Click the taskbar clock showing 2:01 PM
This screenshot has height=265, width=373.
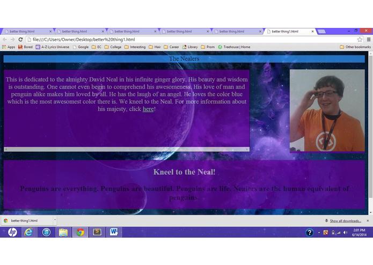coord(359,232)
